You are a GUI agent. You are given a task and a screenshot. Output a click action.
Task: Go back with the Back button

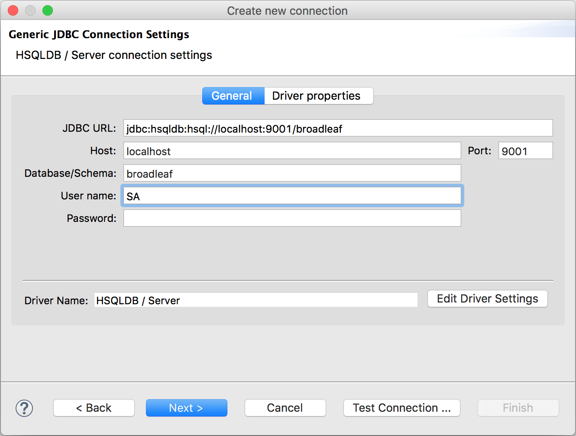(94, 408)
